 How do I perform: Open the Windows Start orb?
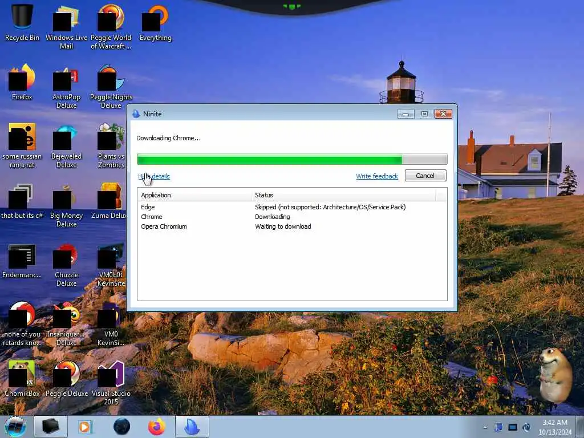click(x=15, y=427)
